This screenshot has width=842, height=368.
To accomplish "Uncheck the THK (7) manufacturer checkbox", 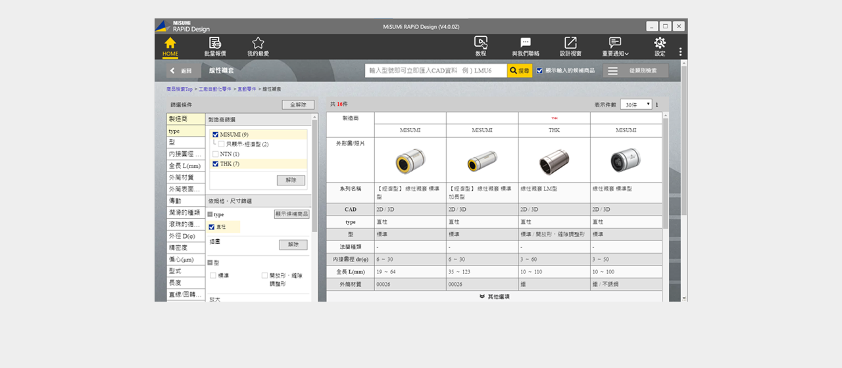I will [216, 164].
